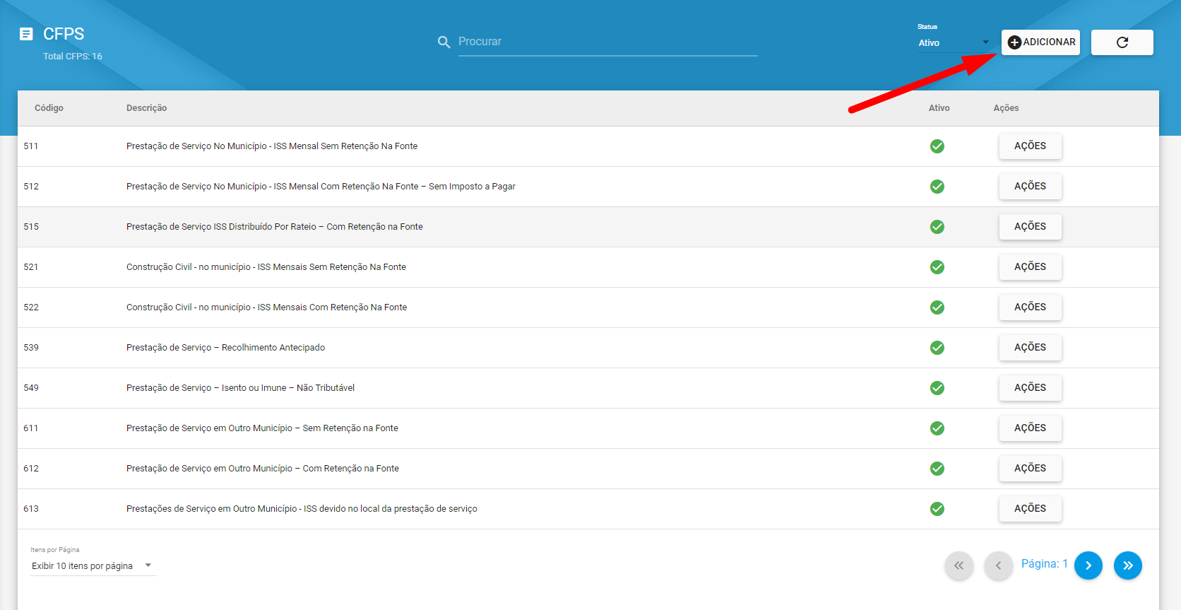Click active check icon for code 515

click(x=937, y=227)
